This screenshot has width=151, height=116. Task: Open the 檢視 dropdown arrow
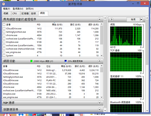141,19
